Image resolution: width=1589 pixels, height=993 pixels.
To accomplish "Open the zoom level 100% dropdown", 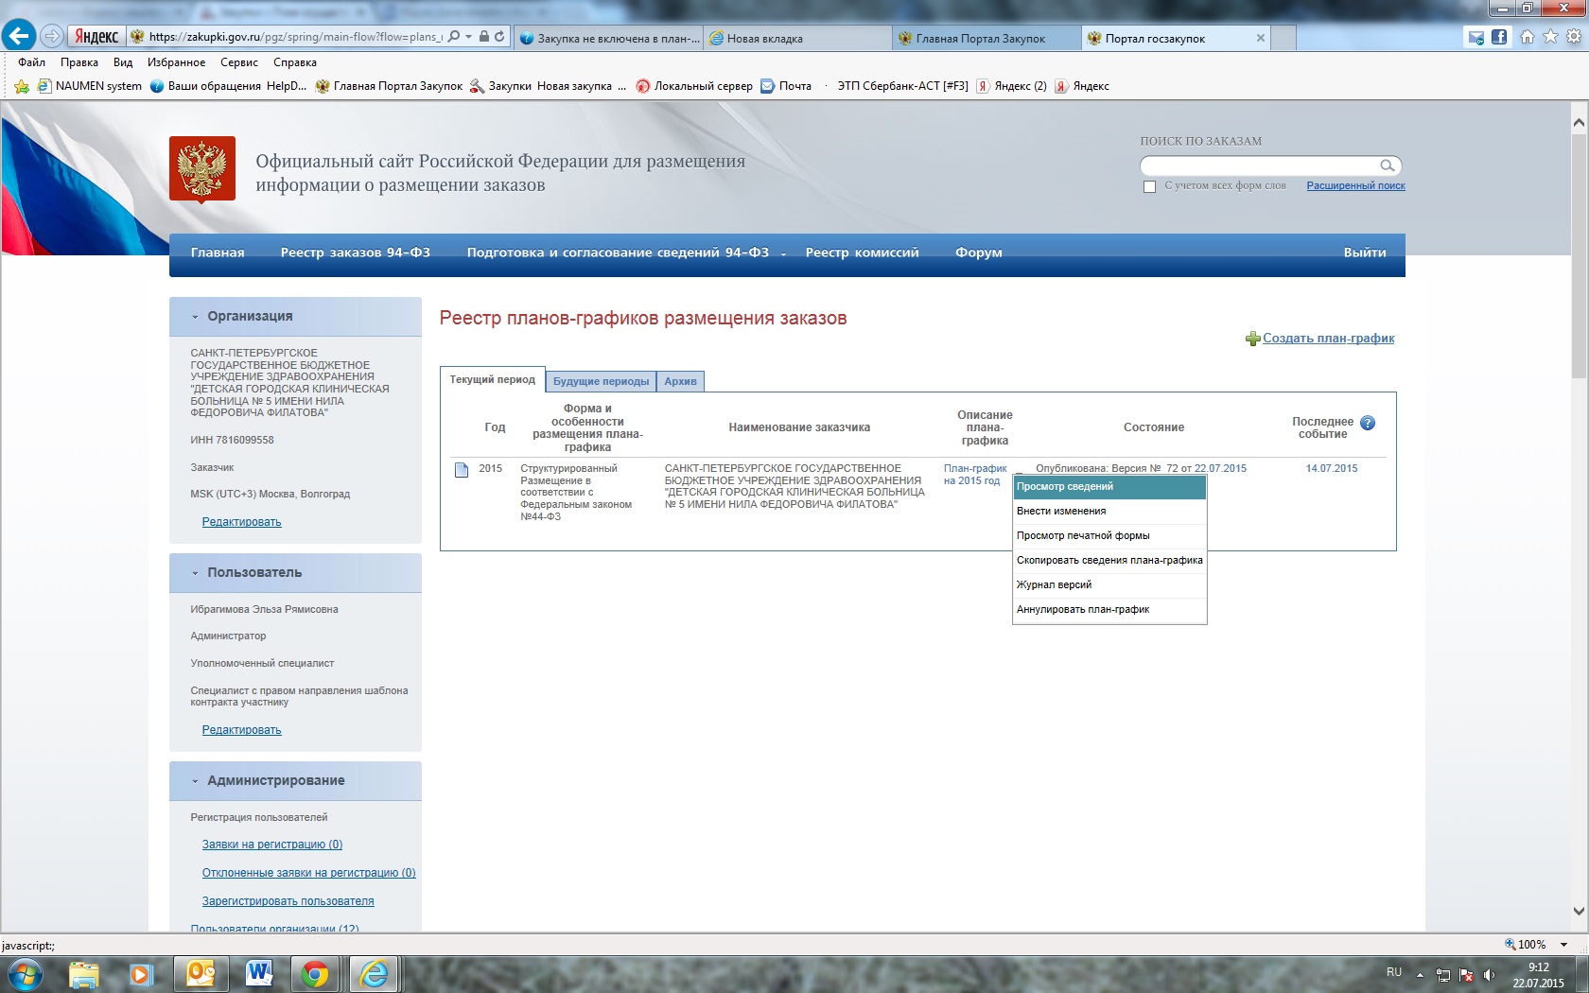I will coord(1563,945).
